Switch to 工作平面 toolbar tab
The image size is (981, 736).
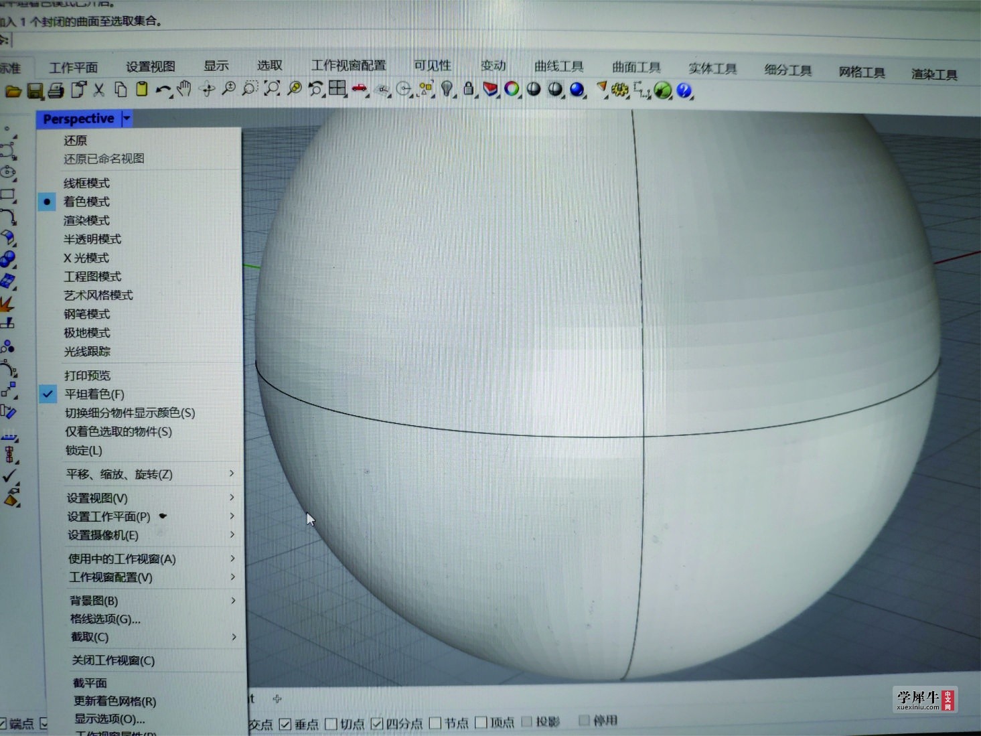pyautogui.click(x=74, y=68)
